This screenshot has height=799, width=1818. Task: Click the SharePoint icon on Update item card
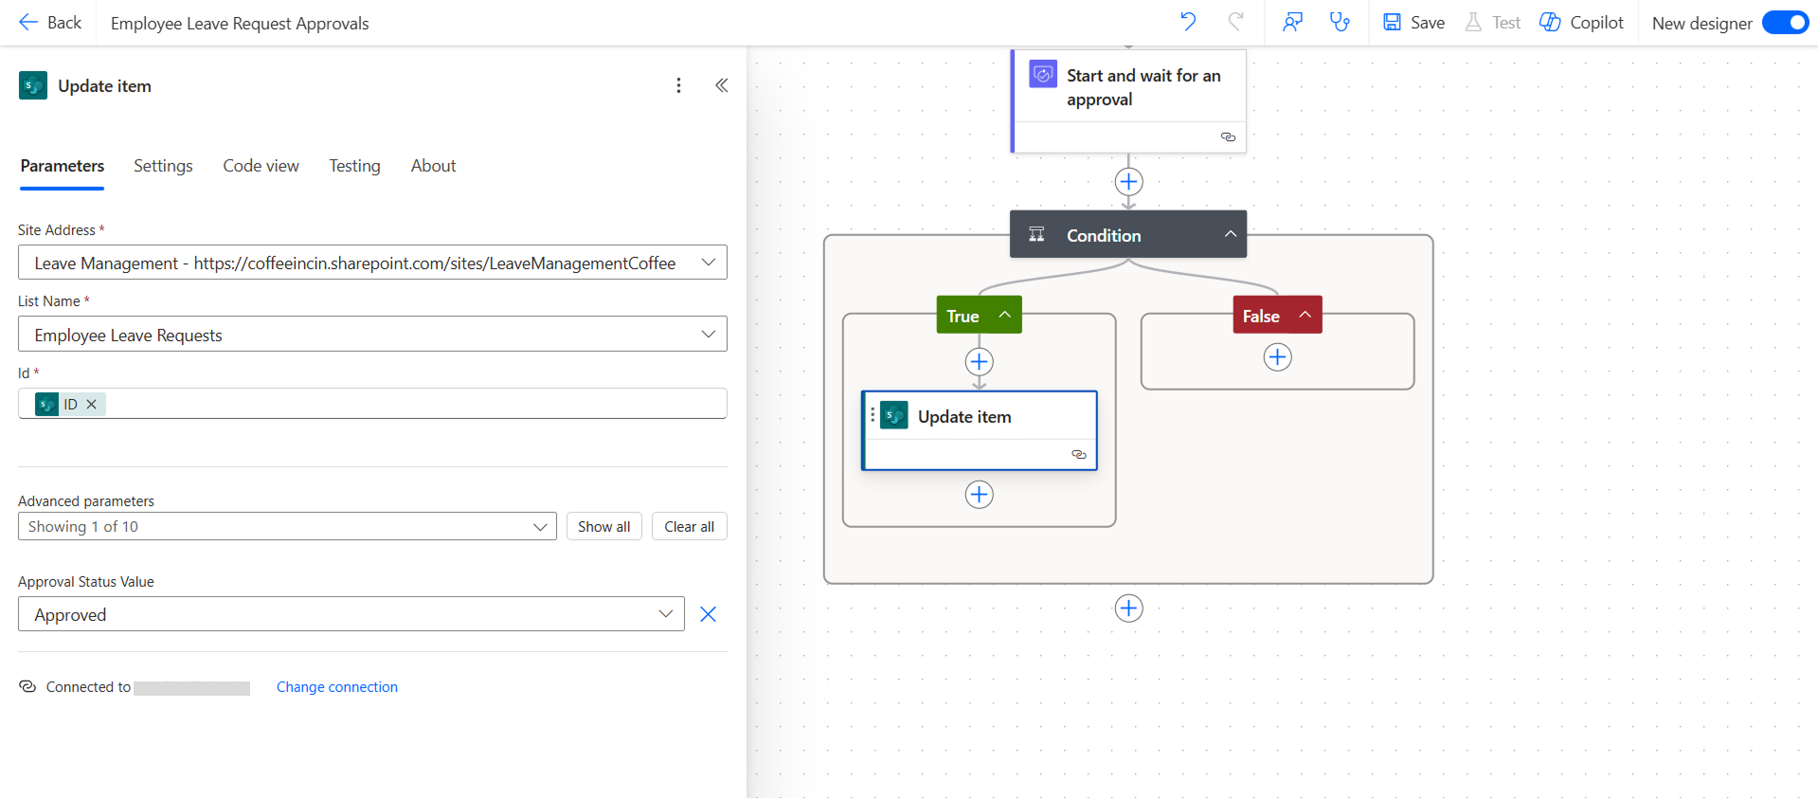894,415
